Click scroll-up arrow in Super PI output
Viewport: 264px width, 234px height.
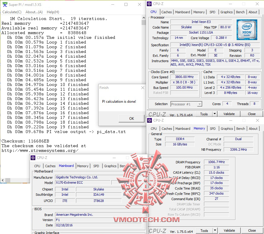144,17
